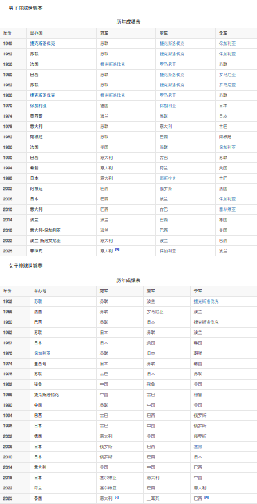Open 保加利亚 host link in men's 1970 row
This screenshot has height=504, width=257.
39,106
